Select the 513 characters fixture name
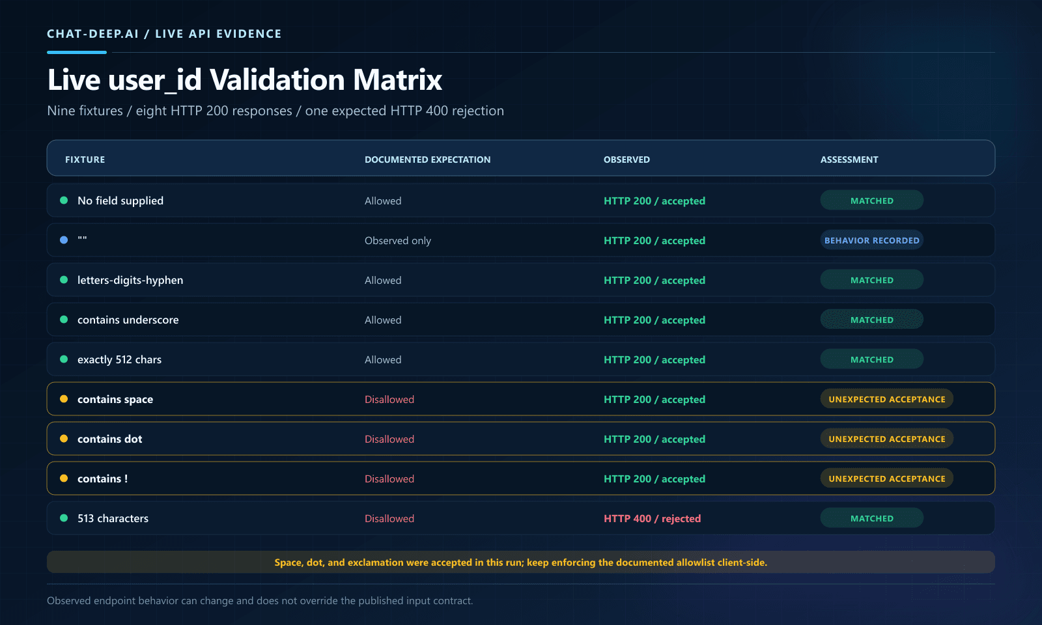The height and width of the screenshot is (625, 1042). 113,518
